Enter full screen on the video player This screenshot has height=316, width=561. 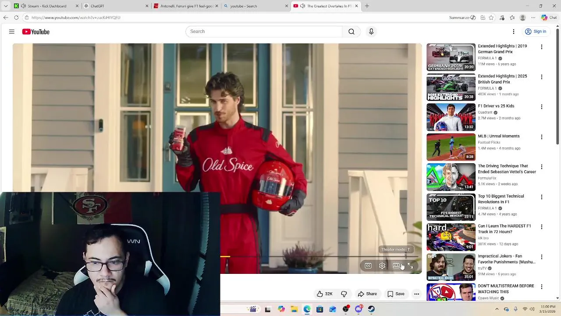[x=410, y=266]
